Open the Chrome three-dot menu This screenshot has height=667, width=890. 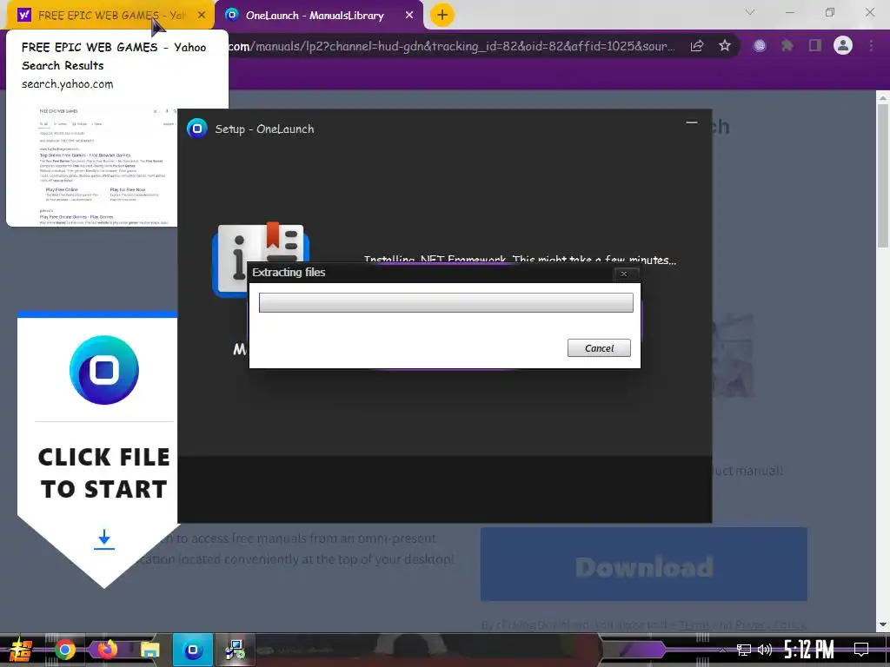[x=871, y=46]
